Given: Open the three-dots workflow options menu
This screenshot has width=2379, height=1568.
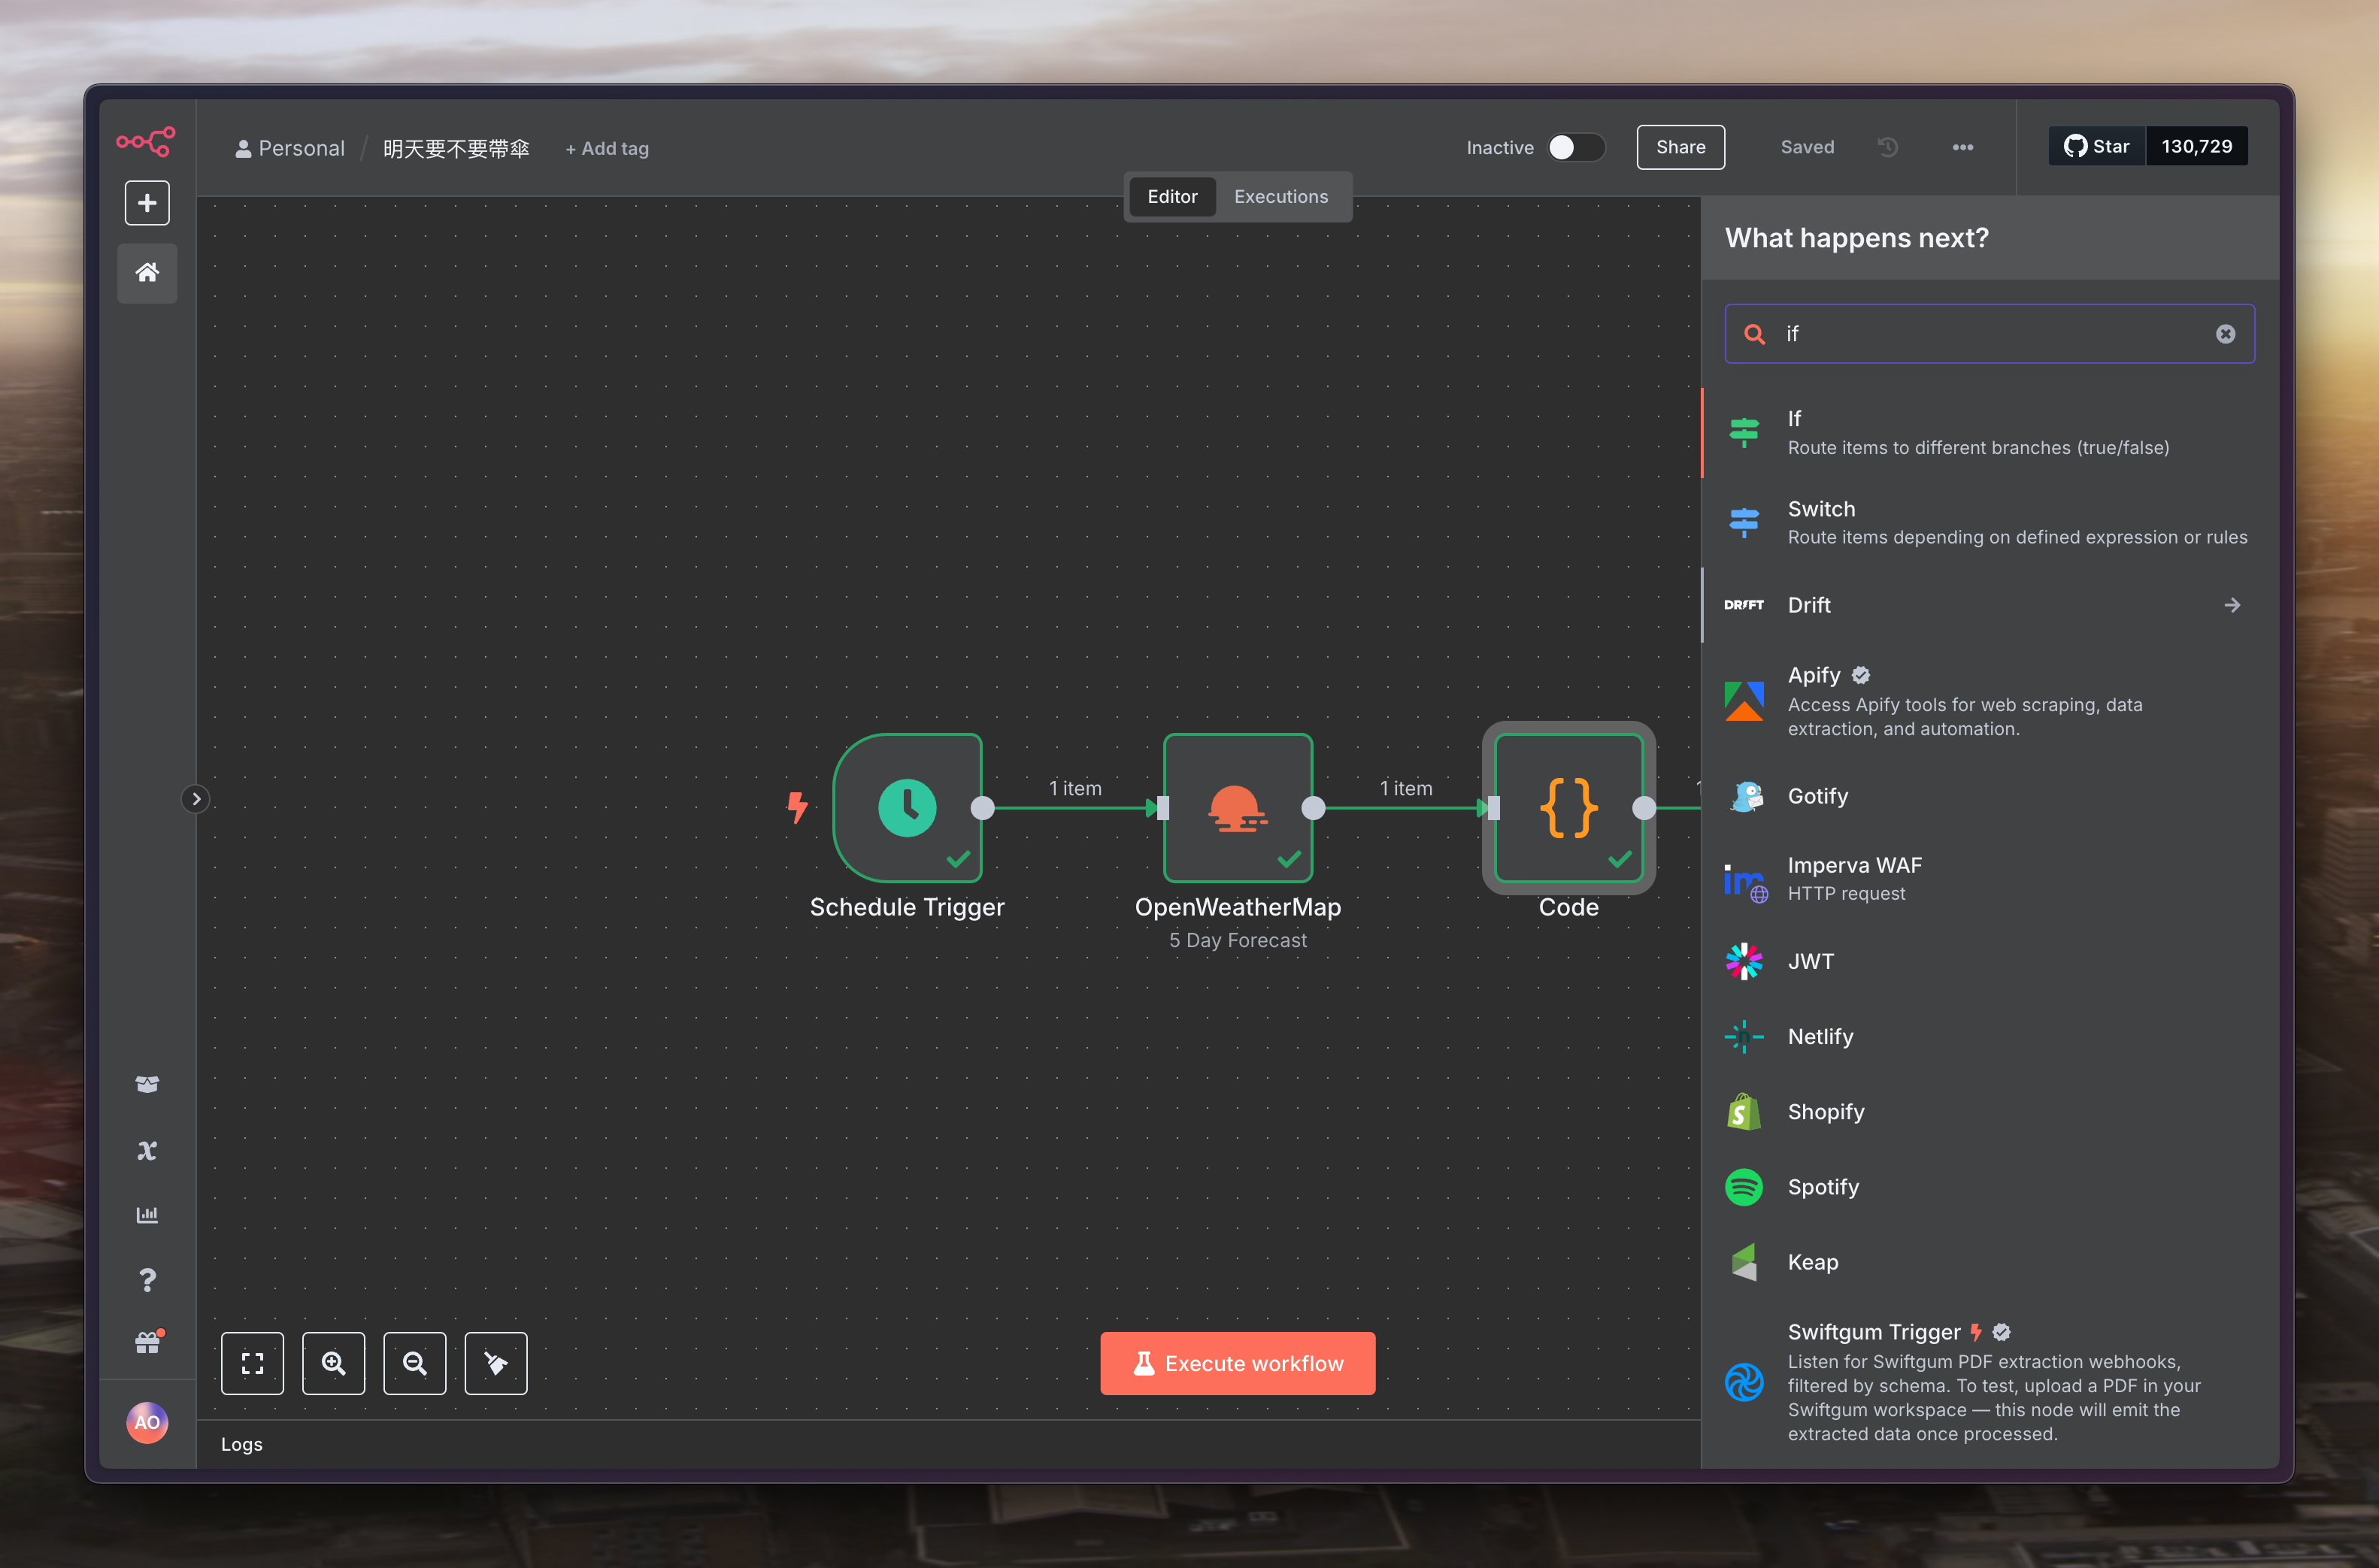Looking at the screenshot, I should point(1962,148).
